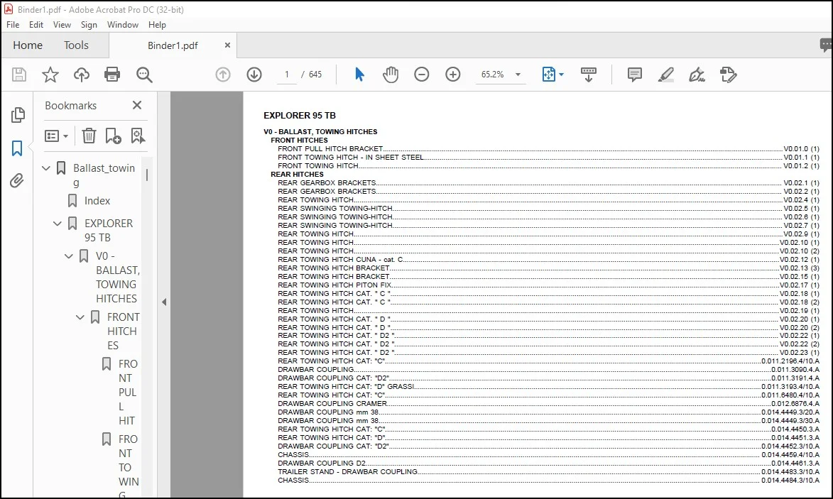
Task: Open the Send for signature icon
Action: (x=729, y=75)
